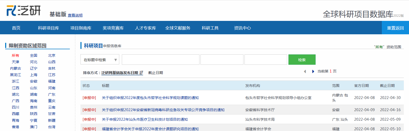409x131 pixels.
Task: Click the first keyword search input field
Action: [160, 60]
